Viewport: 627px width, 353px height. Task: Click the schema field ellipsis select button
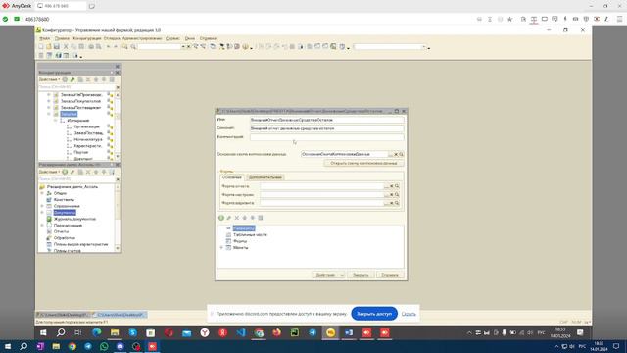pos(391,154)
